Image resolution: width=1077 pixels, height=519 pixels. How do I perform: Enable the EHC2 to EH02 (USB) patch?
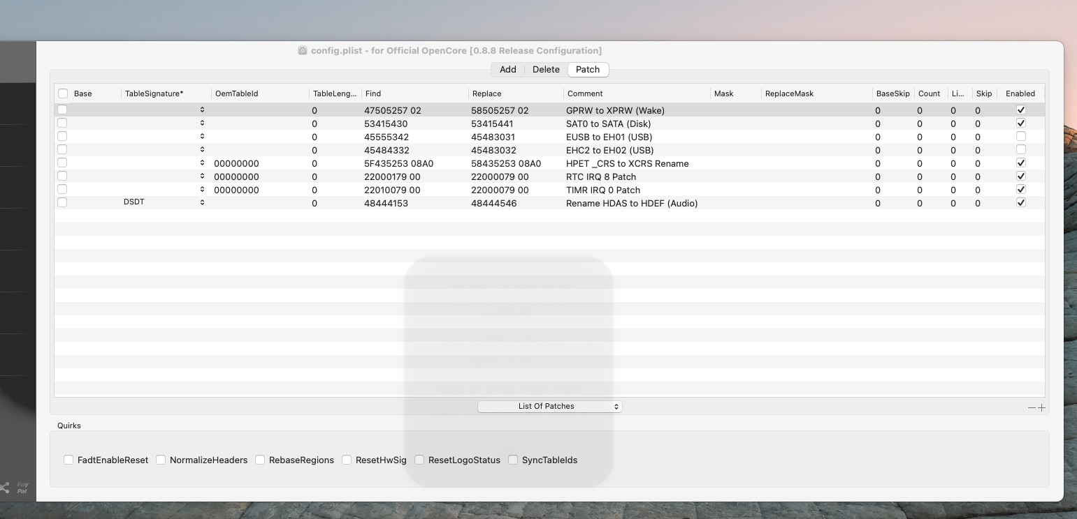click(x=1021, y=149)
